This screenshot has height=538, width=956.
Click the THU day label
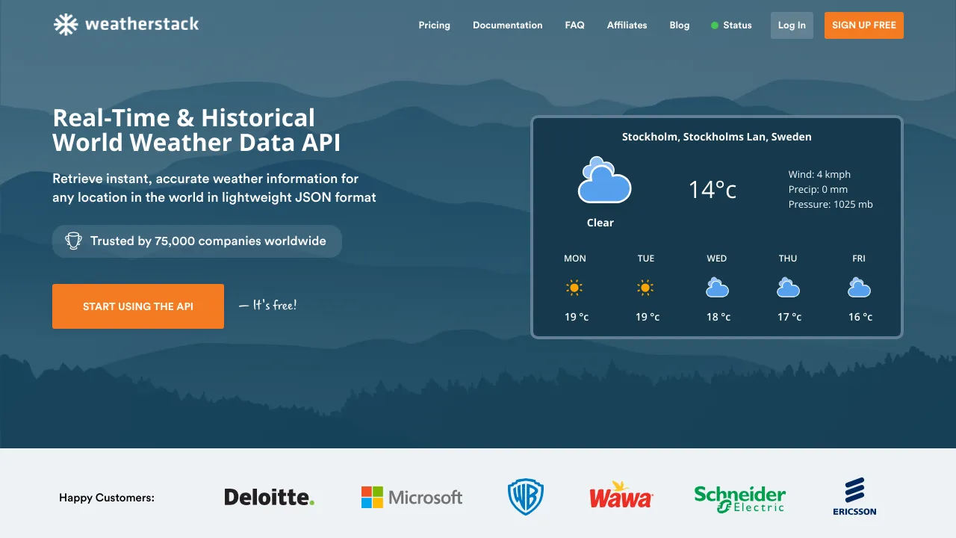pos(788,259)
